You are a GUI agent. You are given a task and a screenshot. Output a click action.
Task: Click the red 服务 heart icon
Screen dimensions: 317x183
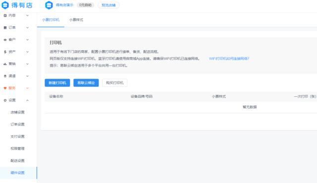point(5,88)
